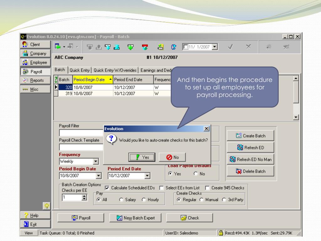The height and width of the screenshot is (241, 321).
Task: Select Manual under Create Checks
Action: coord(202,200)
